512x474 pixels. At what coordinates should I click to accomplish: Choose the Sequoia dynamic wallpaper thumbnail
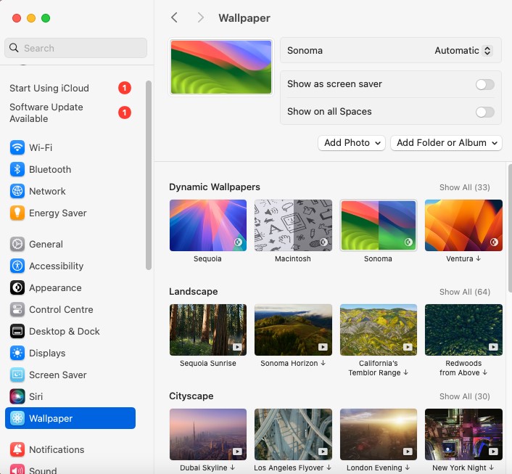207,226
